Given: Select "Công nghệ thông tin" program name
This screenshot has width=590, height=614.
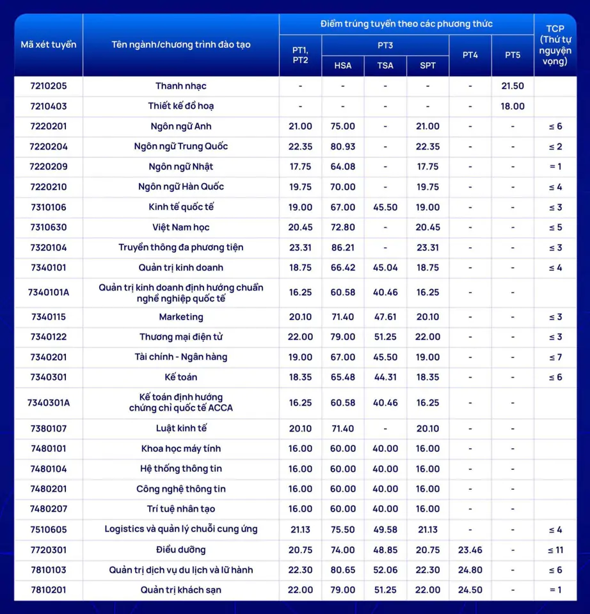Looking at the screenshot, I should point(180,489).
